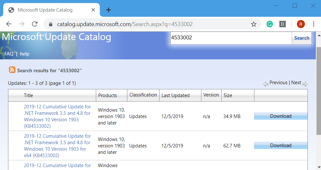Click scrollbar down arrow
This screenshot has width=321, height=170.
coord(319,167)
